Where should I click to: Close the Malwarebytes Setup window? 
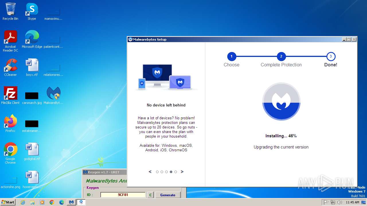tap(354, 39)
